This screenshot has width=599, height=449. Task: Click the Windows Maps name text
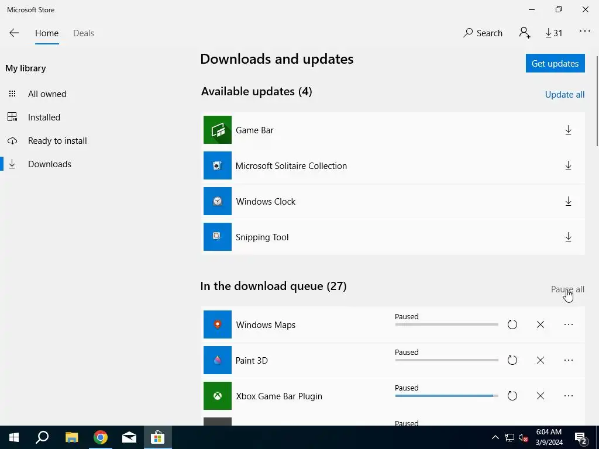[266, 325]
